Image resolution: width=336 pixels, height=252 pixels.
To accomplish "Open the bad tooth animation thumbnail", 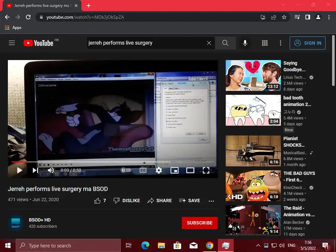I will (x=253, y=110).
